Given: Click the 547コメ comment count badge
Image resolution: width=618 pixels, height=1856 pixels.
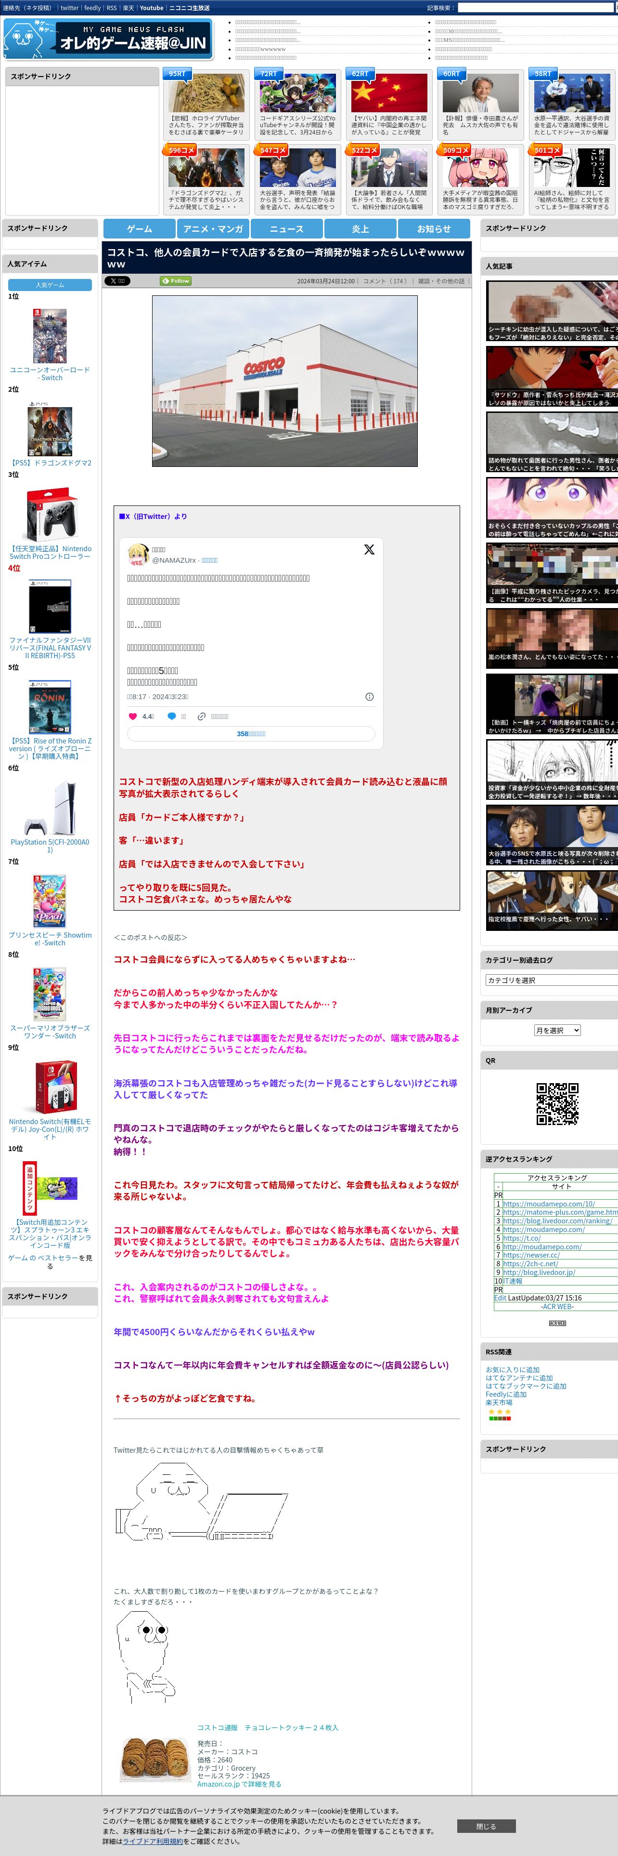Looking at the screenshot, I should click(273, 150).
